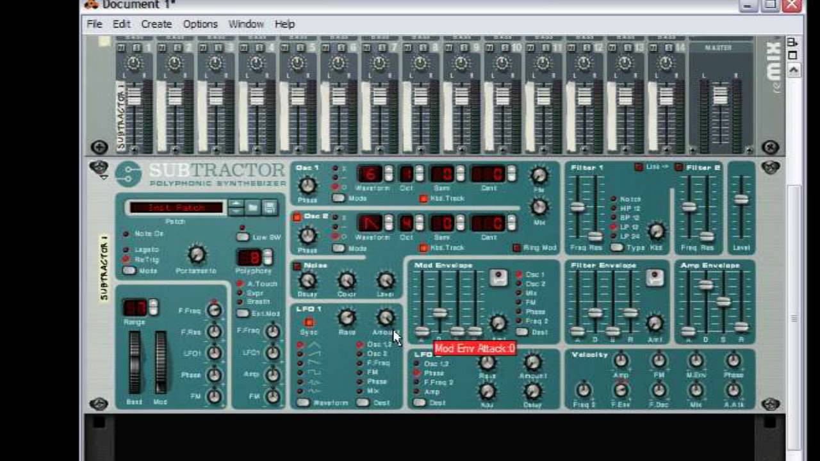
Task: Click the master Level slider
Action: point(741,200)
